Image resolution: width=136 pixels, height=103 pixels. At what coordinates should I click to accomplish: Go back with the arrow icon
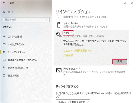point(4,3)
